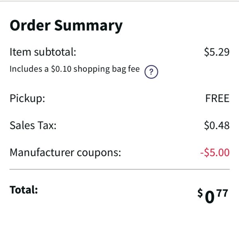Open the shopping bag fee help icon
239x239 pixels.
coord(151,72)
